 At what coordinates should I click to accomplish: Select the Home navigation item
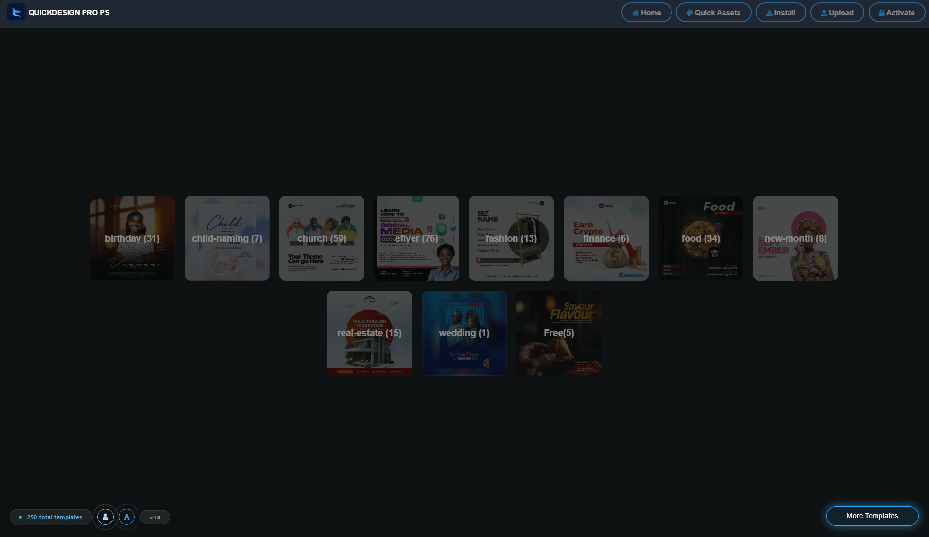[646, 12]
